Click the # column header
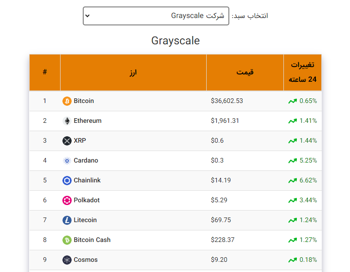 [x=45, y=73]
